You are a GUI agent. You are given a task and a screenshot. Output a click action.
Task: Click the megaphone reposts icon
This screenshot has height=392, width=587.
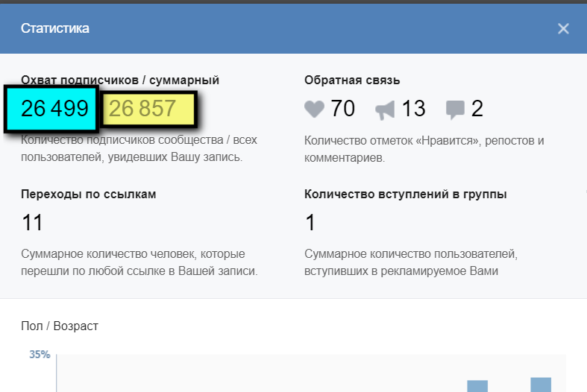click(385, 110)
